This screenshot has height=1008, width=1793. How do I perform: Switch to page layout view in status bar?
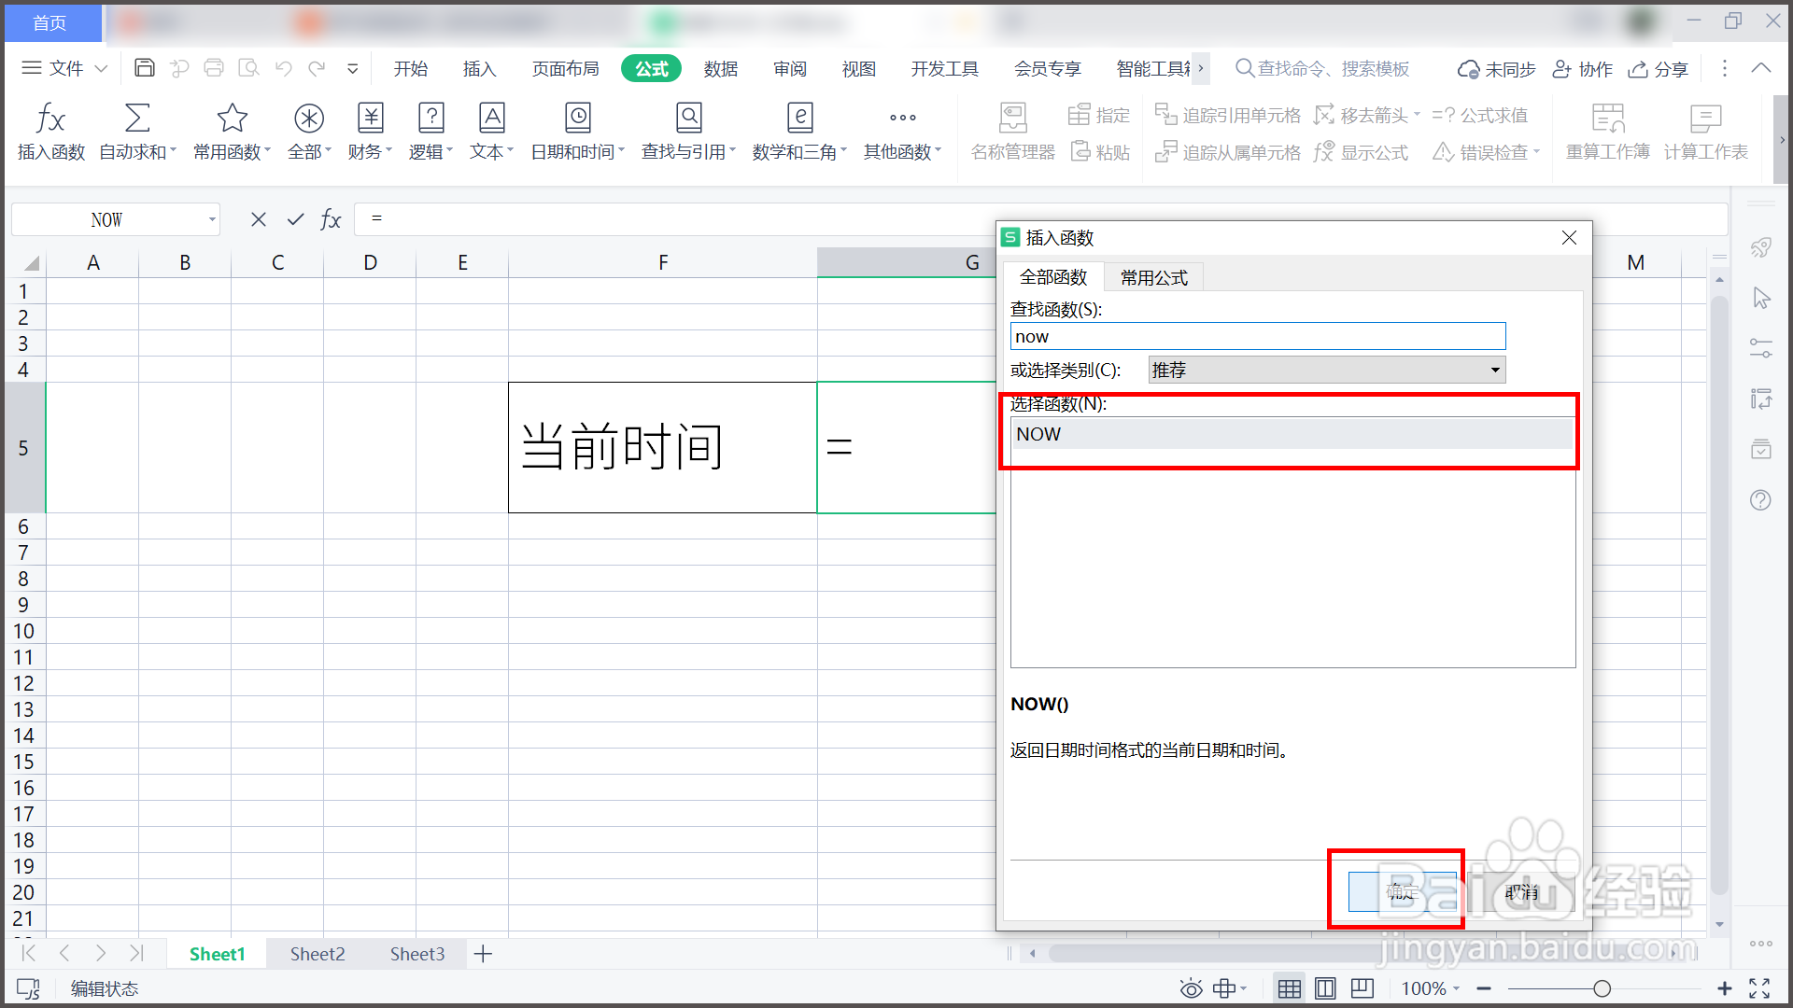click(x=1325, y=988)
